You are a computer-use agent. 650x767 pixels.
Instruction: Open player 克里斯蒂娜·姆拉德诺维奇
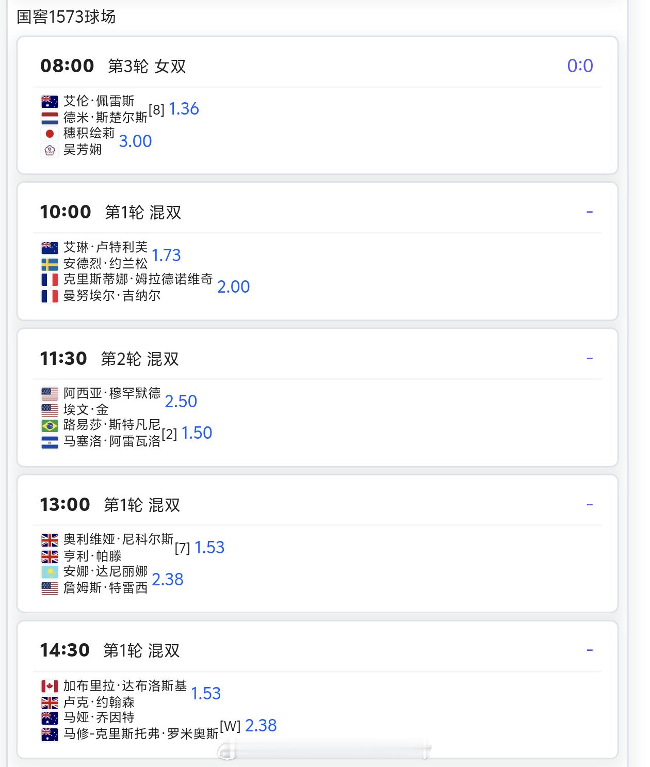point(138,280)
